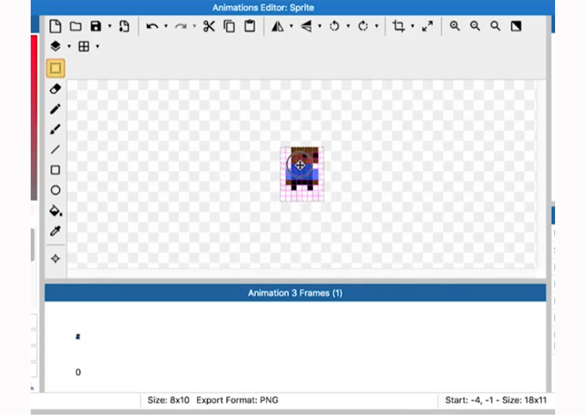The width and height of the screenshot is (585, 415).
Task: Click the frame number 0 label
Action: point(78,372)
